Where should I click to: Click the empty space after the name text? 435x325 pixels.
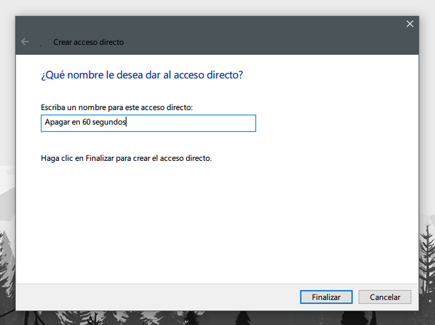pyautogui.click(x=194, y=123)
